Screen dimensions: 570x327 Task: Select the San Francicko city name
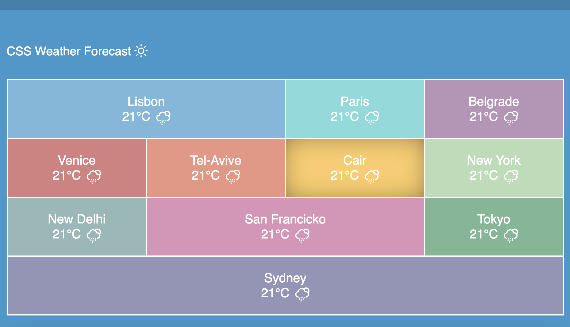(x=285, y=219)
